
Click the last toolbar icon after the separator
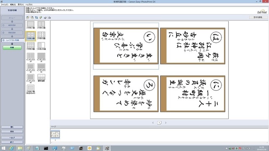pos(50,18)
